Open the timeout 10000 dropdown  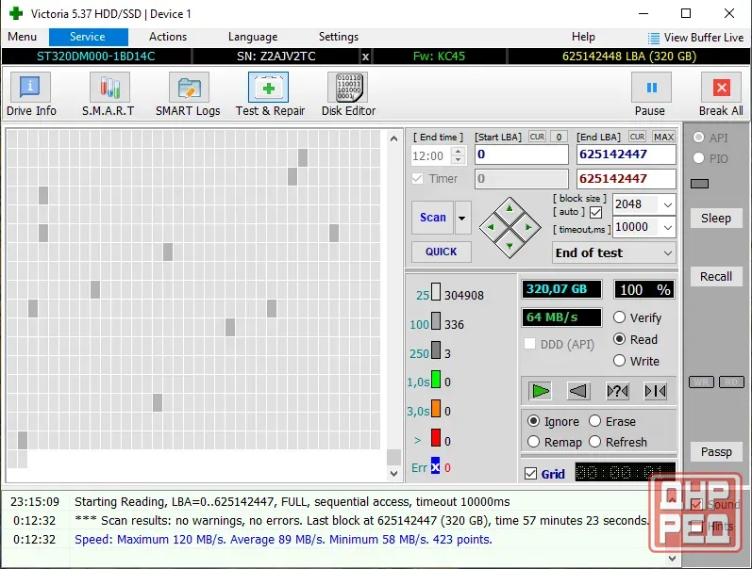pos(668,227)
